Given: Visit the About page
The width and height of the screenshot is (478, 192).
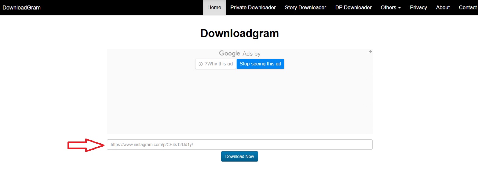Looking at the screenshot, I should point(443,8).
